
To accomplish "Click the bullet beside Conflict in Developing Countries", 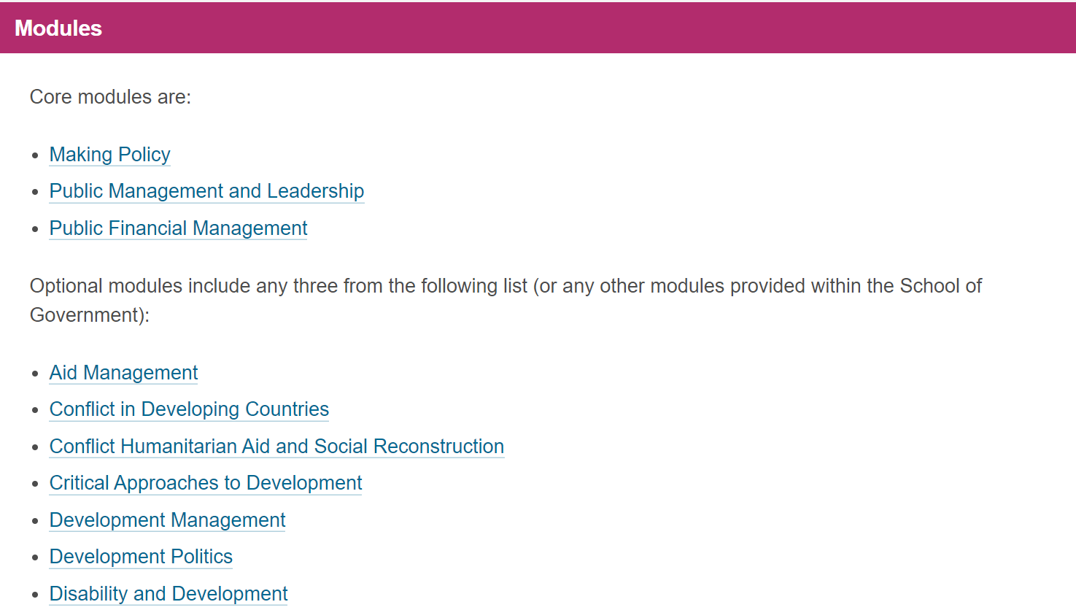I will click(35, 410).
